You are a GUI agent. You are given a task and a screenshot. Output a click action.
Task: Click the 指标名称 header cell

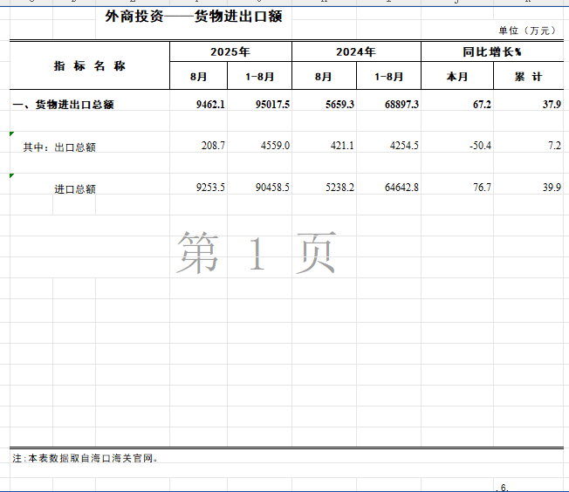[x=90, y=65]
